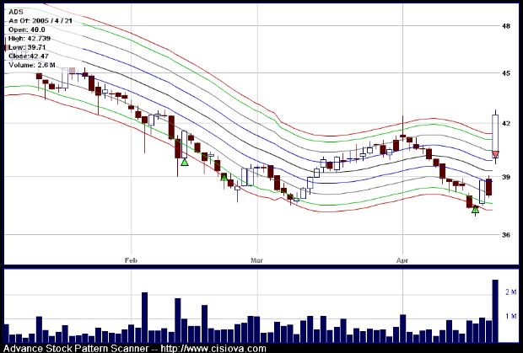Click the 36 price axis label
The width and height of the screenshot is (523, 353).
[506, 235]
